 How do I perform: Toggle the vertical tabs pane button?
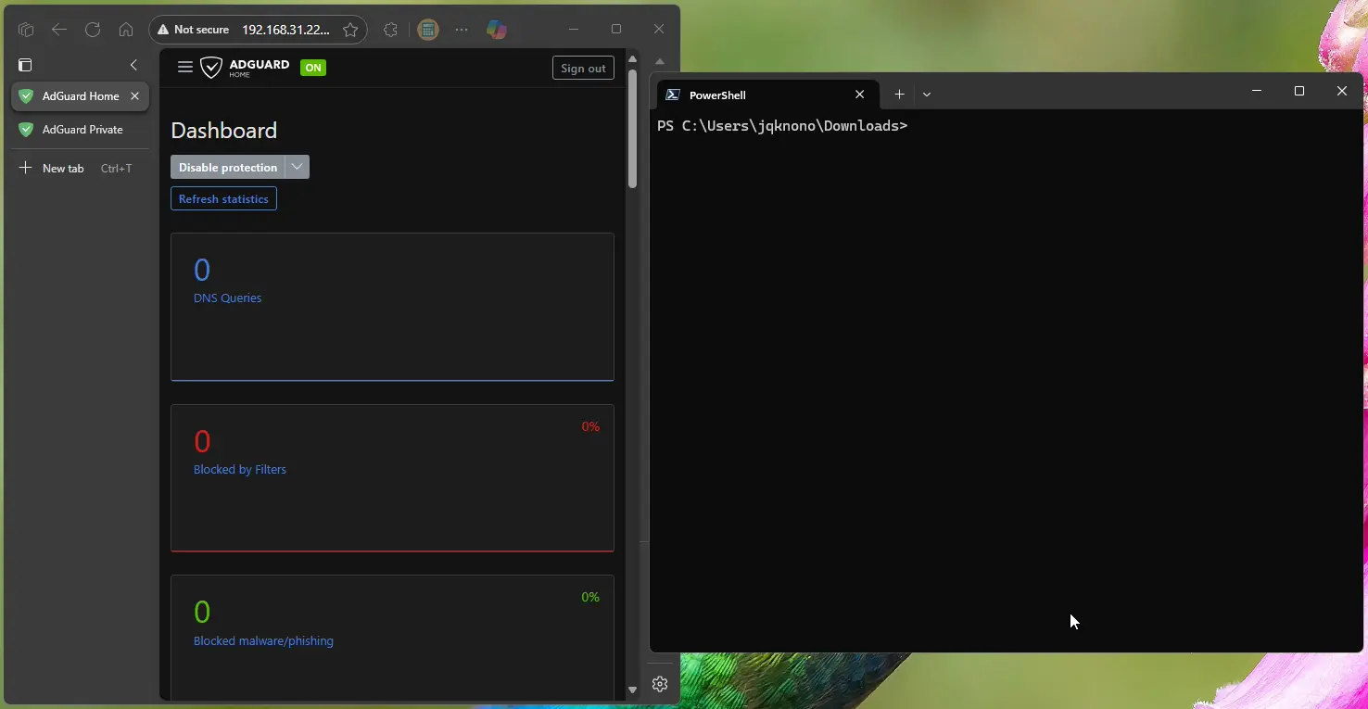click(x=25, y=65)
